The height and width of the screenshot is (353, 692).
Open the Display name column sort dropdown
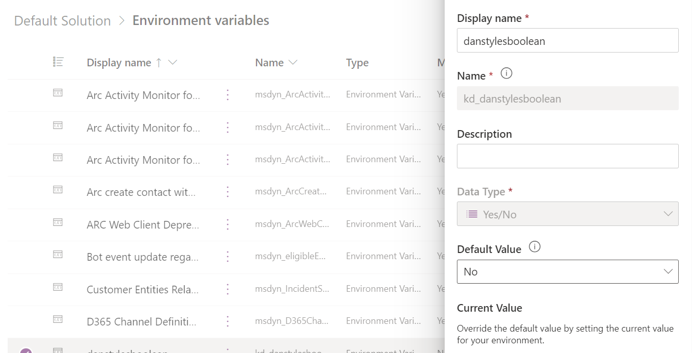pos(172,62)
